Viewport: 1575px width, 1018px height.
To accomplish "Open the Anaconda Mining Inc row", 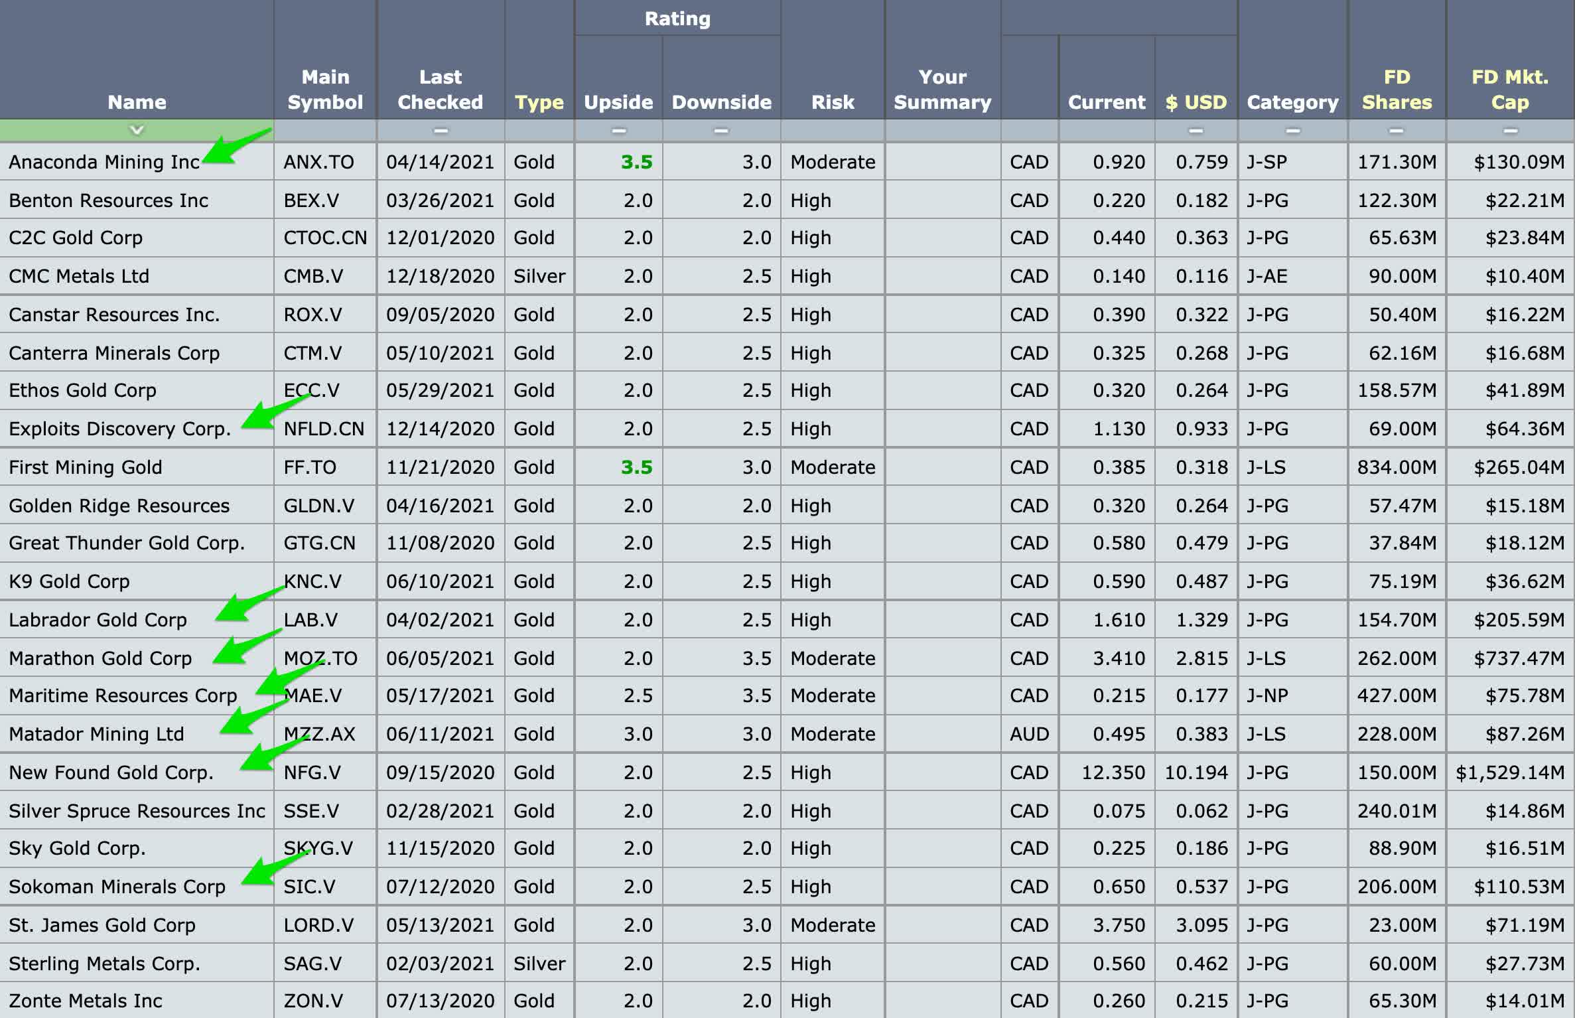I will (x=104, y=162).
